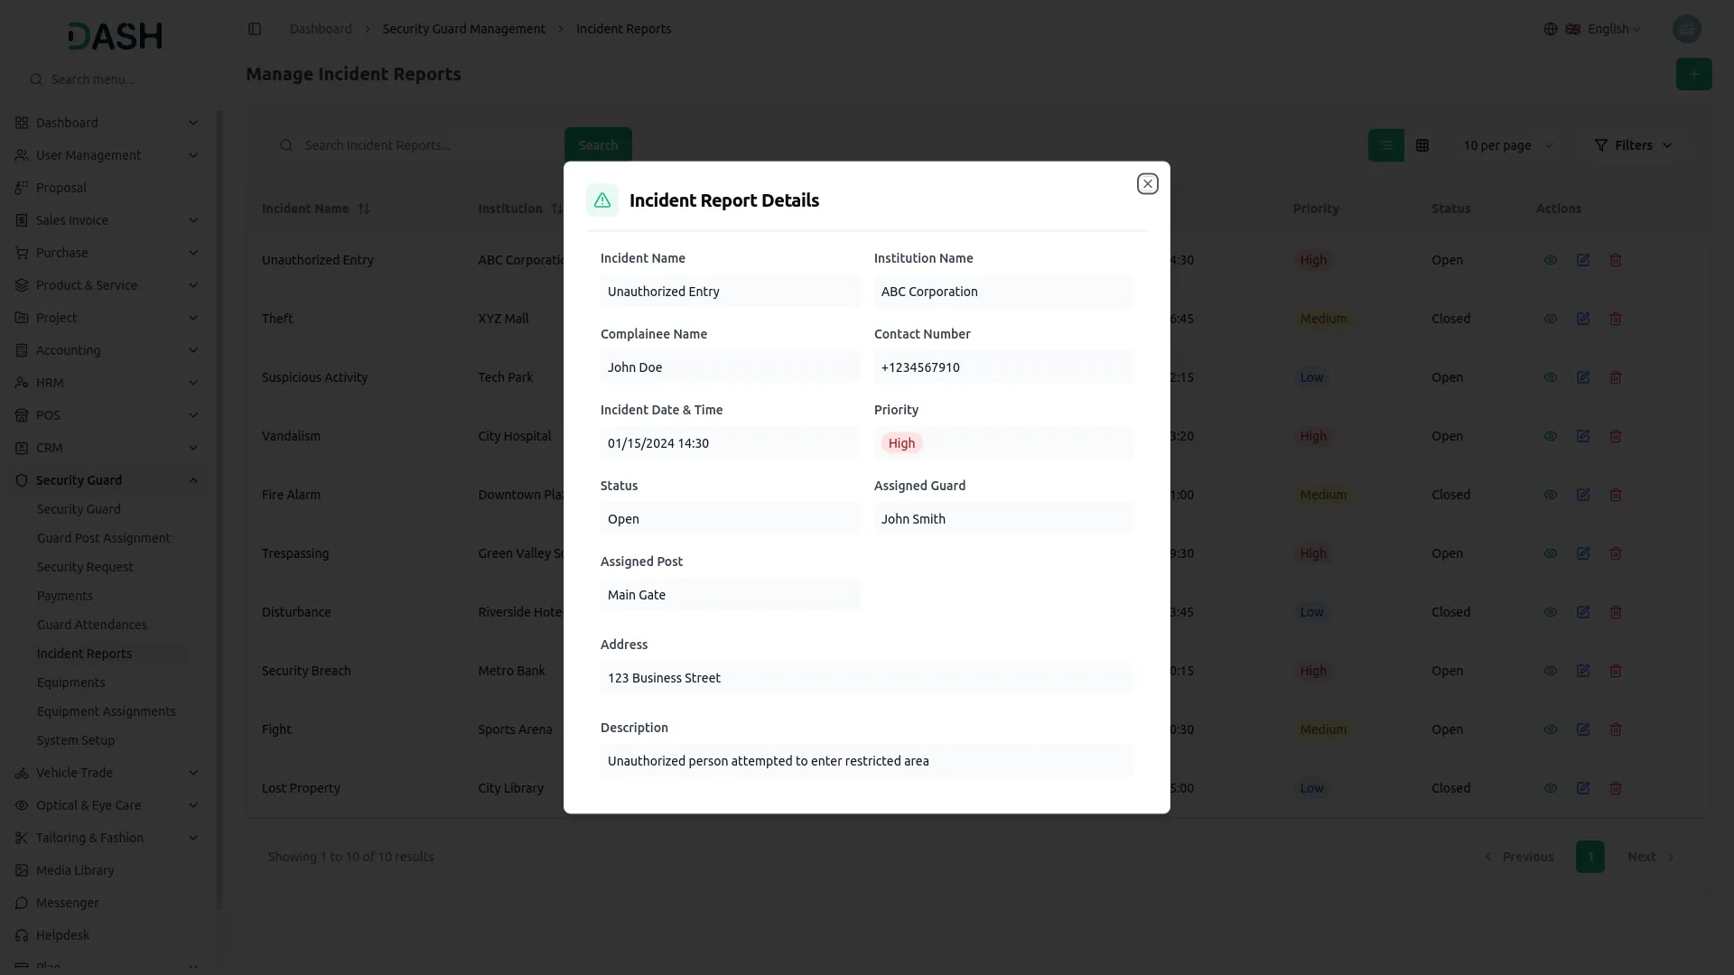View the Security Breach incident via eye icon
The width and height of the screenshot is (1734, 975).
pyautogui.click(x=1550, y=671)
